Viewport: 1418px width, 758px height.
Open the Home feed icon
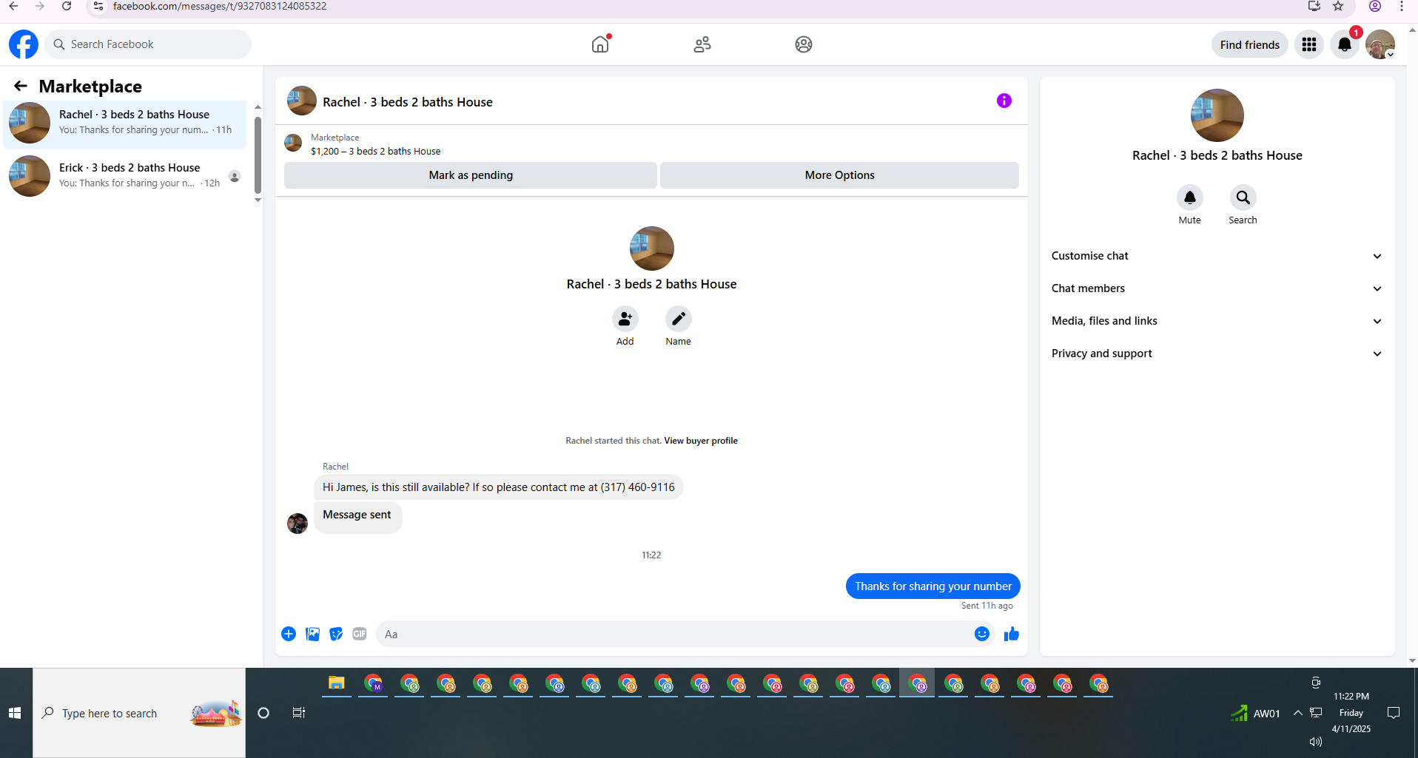coord(600,44)
